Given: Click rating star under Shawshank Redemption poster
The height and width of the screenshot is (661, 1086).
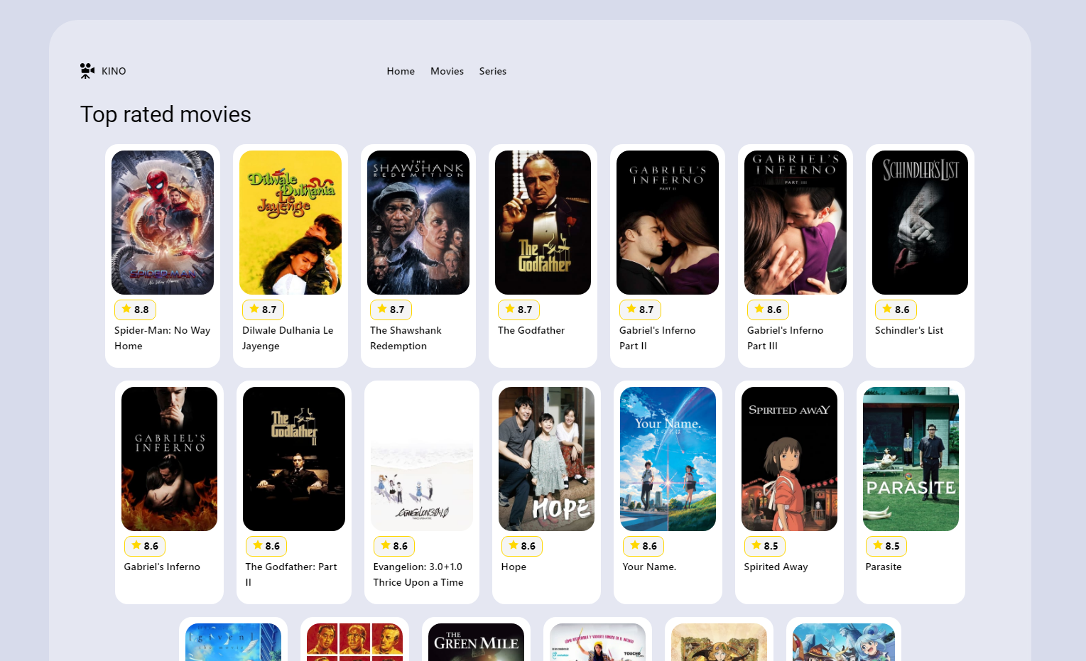Looking at the screenshot, I should (391, 310).
